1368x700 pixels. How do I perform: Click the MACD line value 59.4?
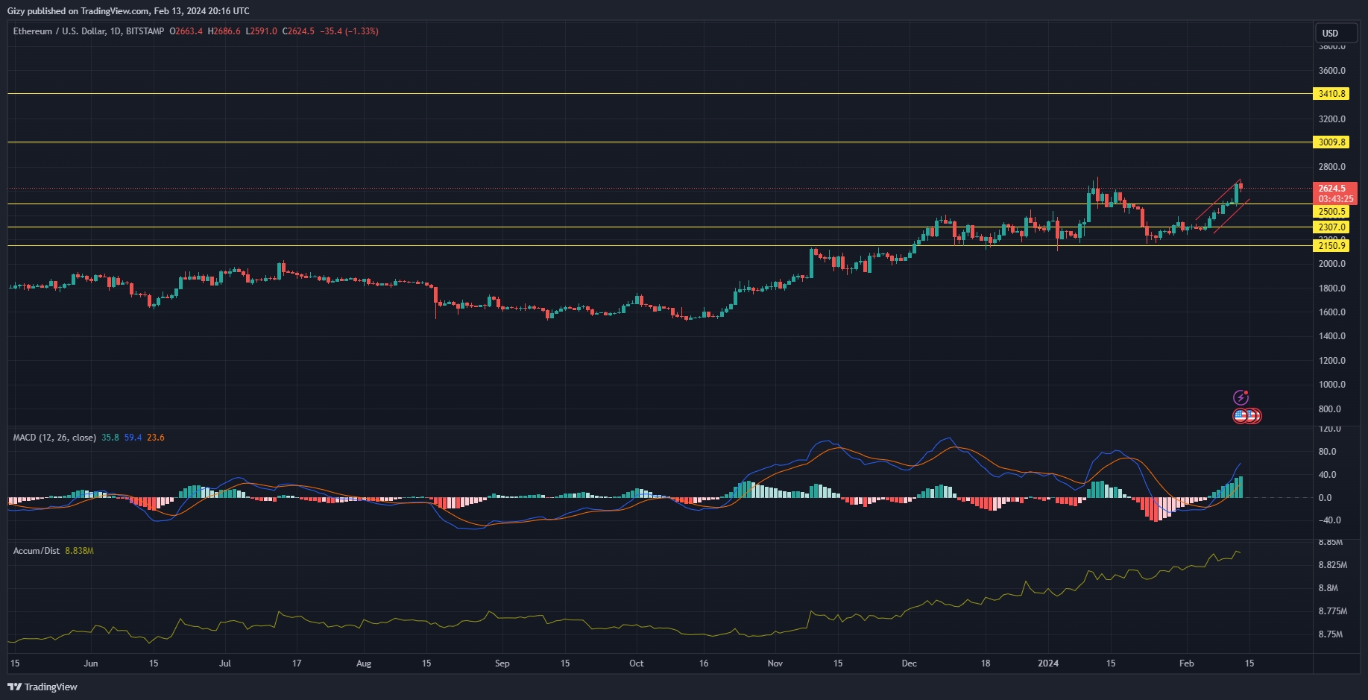pyautogui.click(x=133, y=438)
